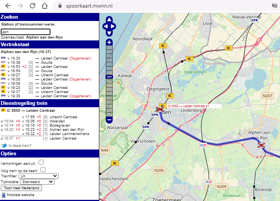Click the cancelled train marker at Alphen aan den Rijn
This screenshot has height=201, width=280.
tap(261, 145)
